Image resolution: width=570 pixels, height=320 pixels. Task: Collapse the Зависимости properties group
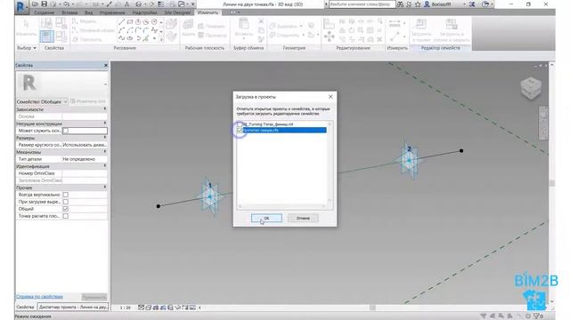(x=105, y=109)
